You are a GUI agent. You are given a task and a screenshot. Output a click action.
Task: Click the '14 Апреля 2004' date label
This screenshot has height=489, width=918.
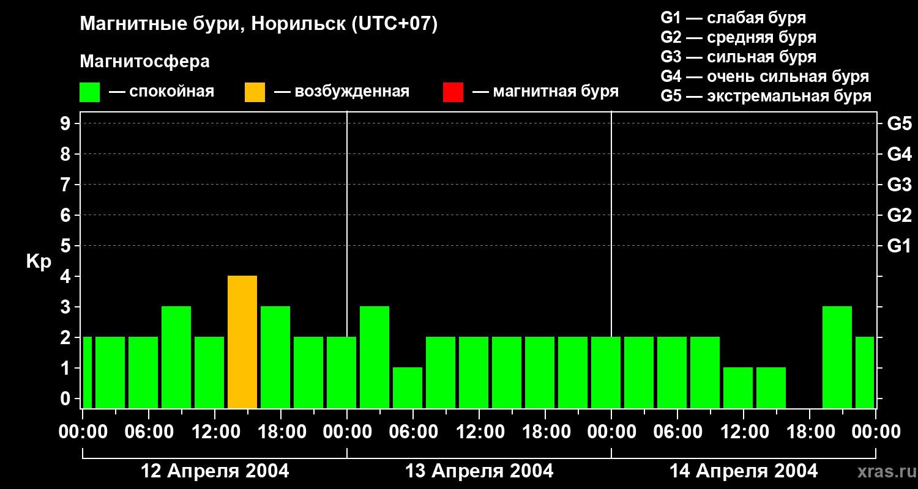click(x=744, y=471)
